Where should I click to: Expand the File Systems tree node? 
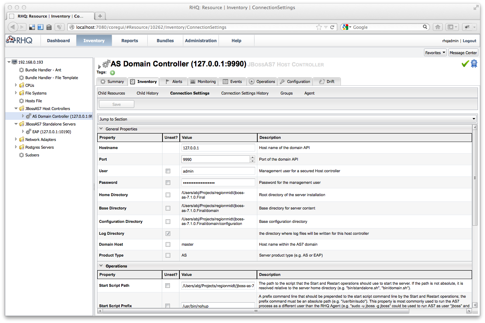pos(16,93)
